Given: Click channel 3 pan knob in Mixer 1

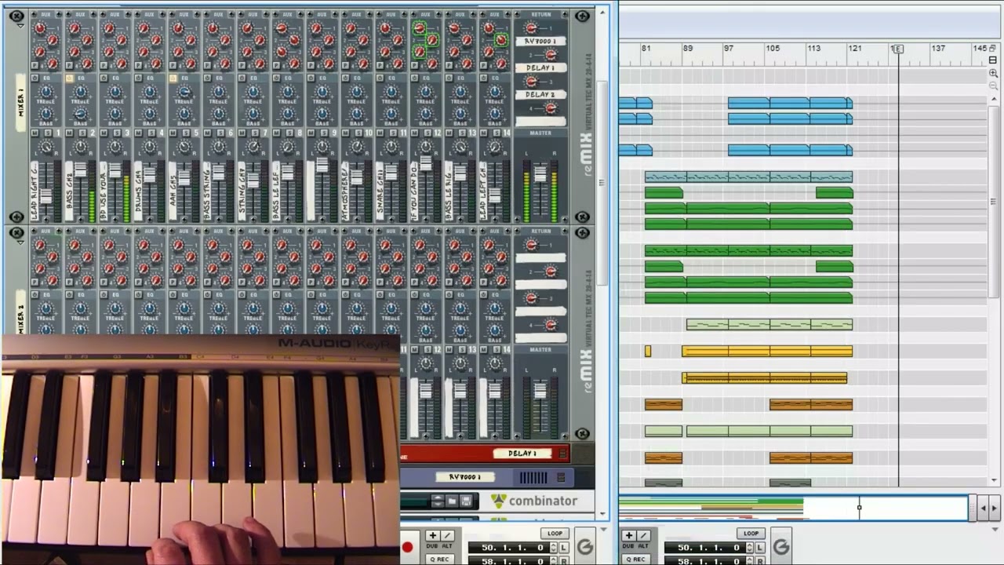Looking at the screenshot, I should pyautogui.click(x=115, y=147).
